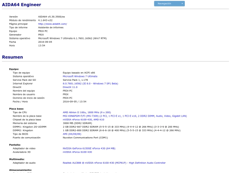This screenshot has height=173, width=231.
Task: Click the DIMM1: Kingston 2G-UDIMM label
Action: [x=30, y=127]
